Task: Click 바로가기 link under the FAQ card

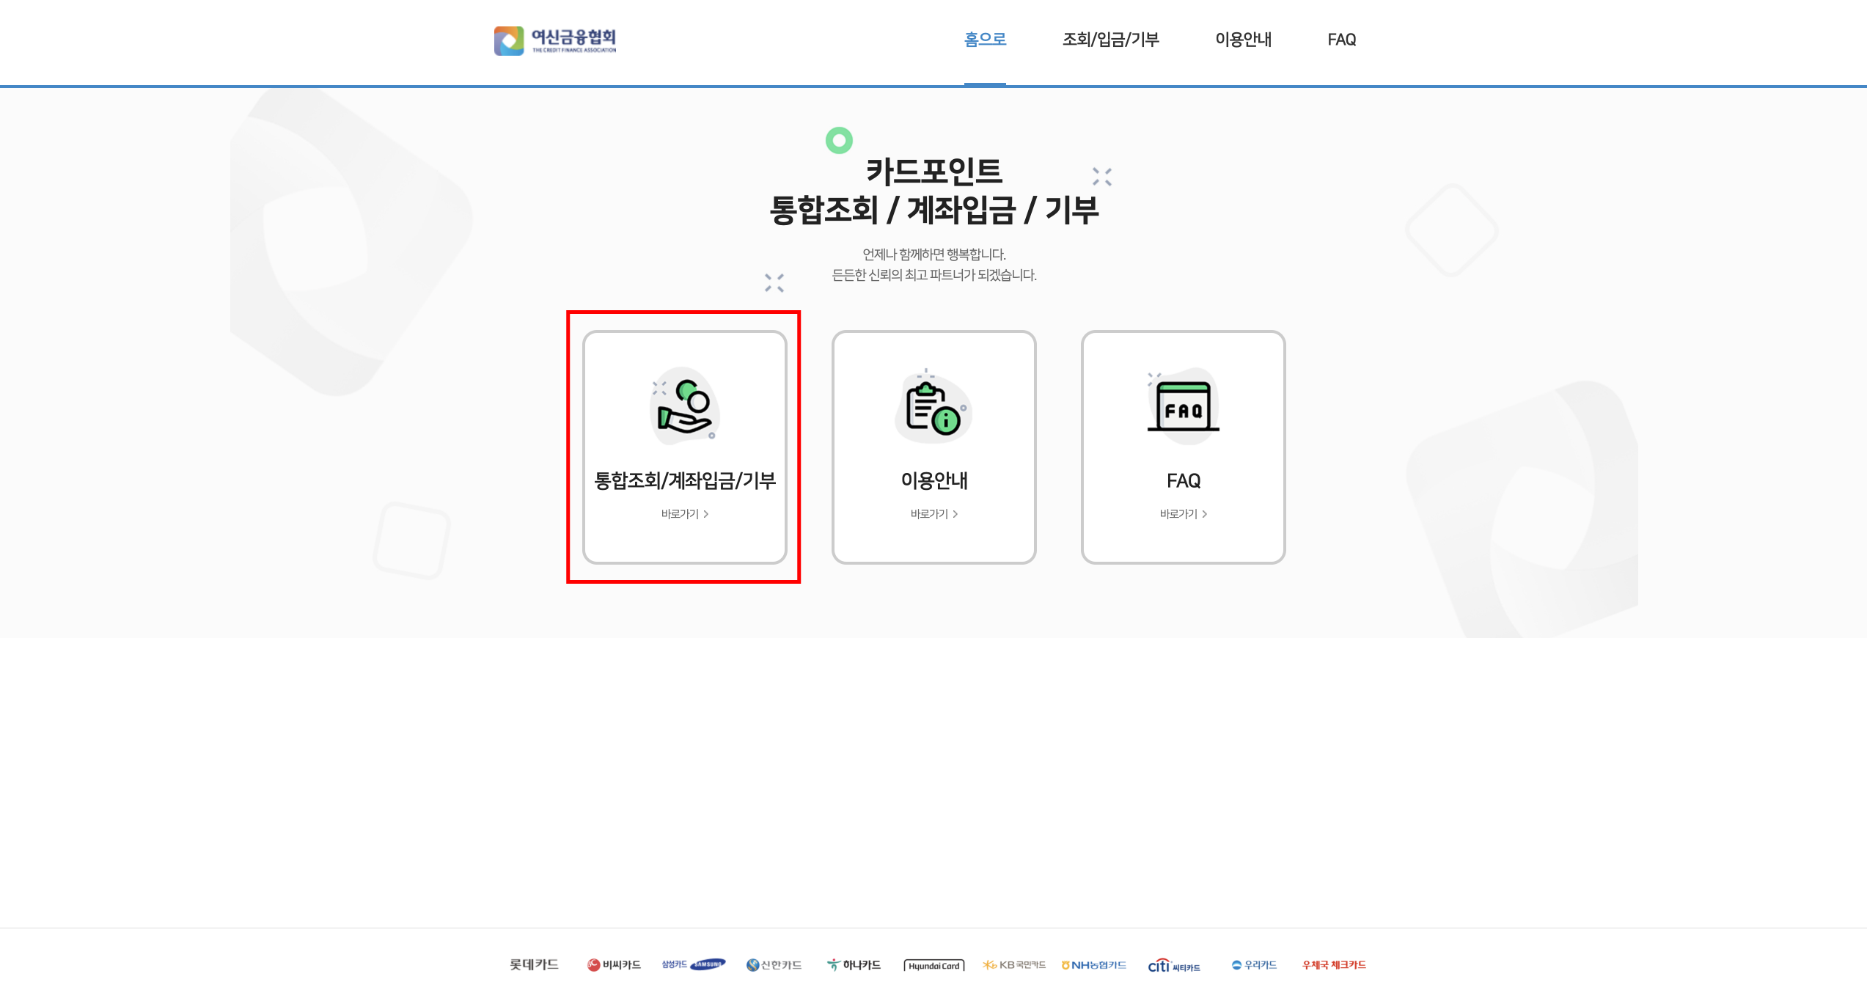Action: pos(1183,514)
